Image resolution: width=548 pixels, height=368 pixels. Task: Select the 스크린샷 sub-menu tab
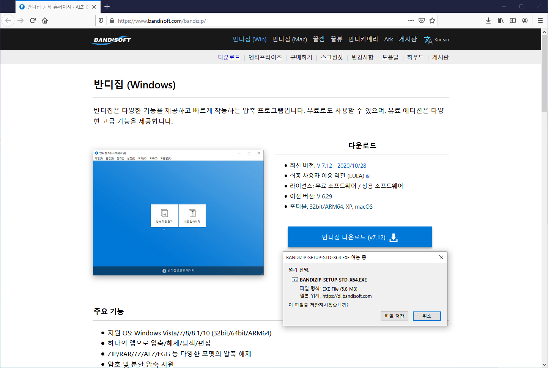[332, 57]
